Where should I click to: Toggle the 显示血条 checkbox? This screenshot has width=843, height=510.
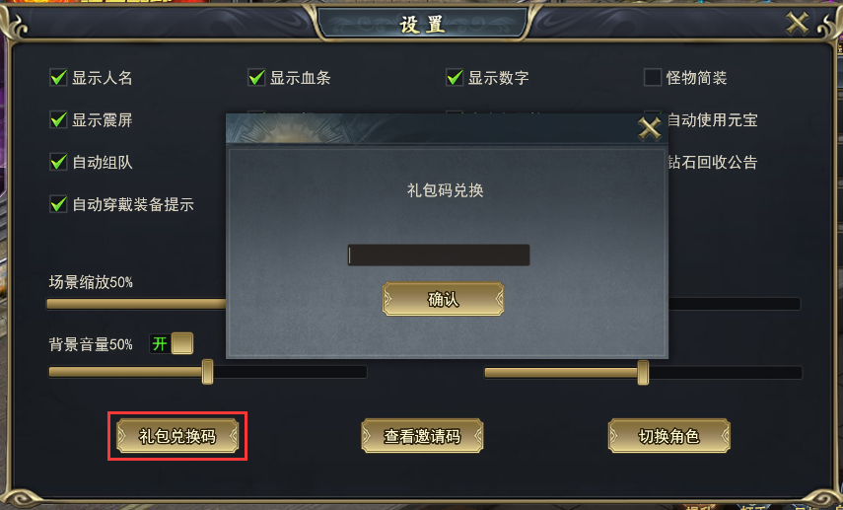point(256,78)
